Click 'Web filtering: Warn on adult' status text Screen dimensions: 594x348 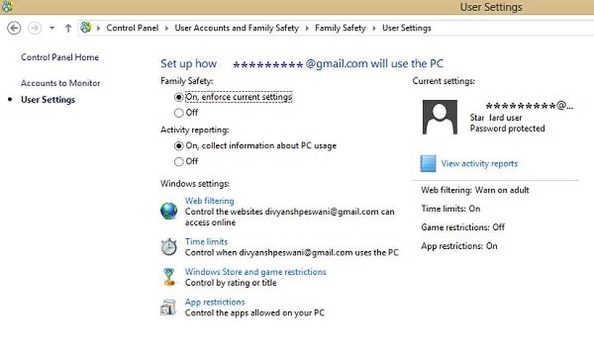475,190
